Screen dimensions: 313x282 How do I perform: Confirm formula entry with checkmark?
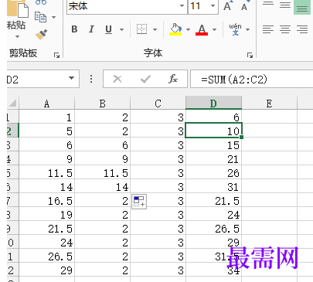click(x=145, y=79)
